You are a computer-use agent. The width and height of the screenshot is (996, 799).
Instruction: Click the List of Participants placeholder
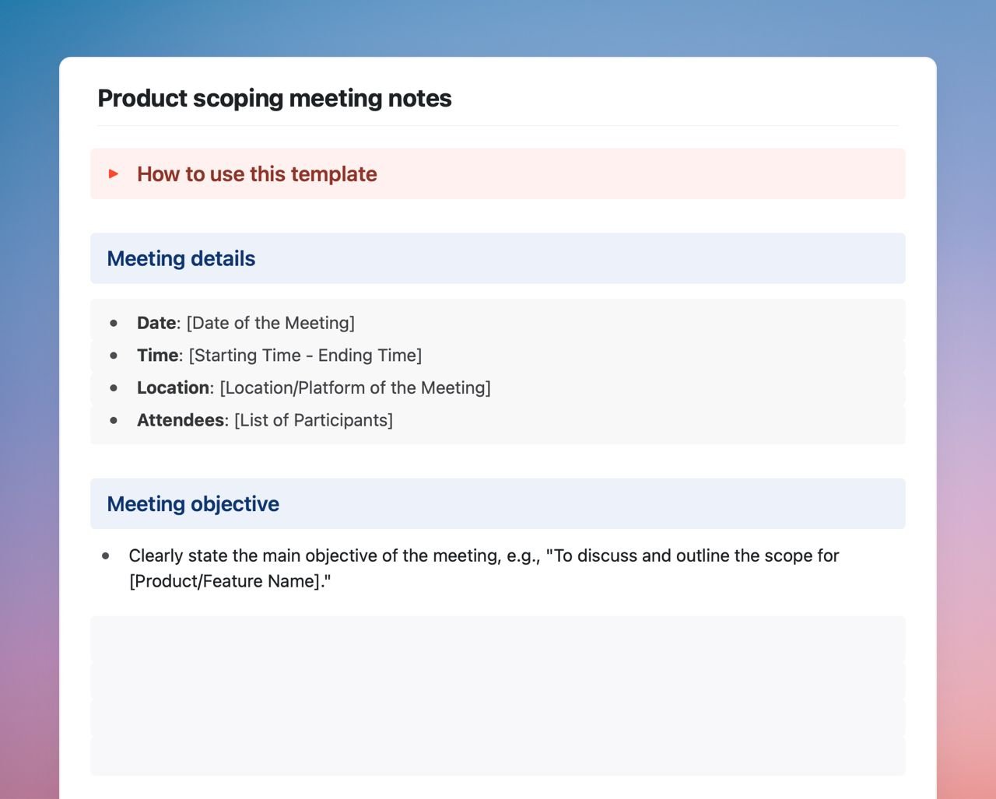click(x=313, y=419)
